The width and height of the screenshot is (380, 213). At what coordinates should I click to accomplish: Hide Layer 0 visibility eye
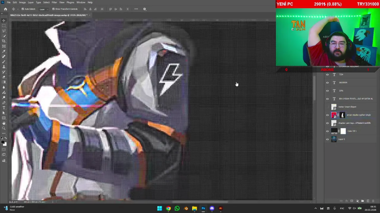click(x=327, y=139)
